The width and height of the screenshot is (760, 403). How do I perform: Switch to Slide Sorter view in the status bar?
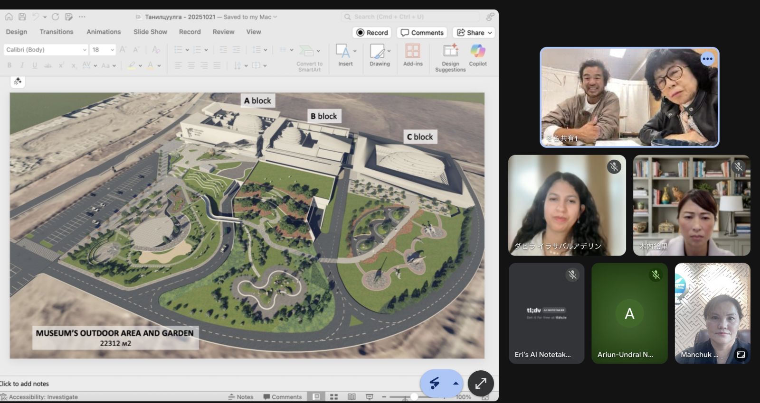click(x=334, y=397)
